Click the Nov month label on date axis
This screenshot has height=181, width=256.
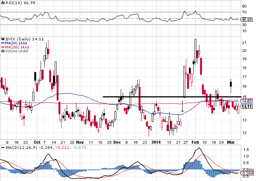(x=80, y=142)
